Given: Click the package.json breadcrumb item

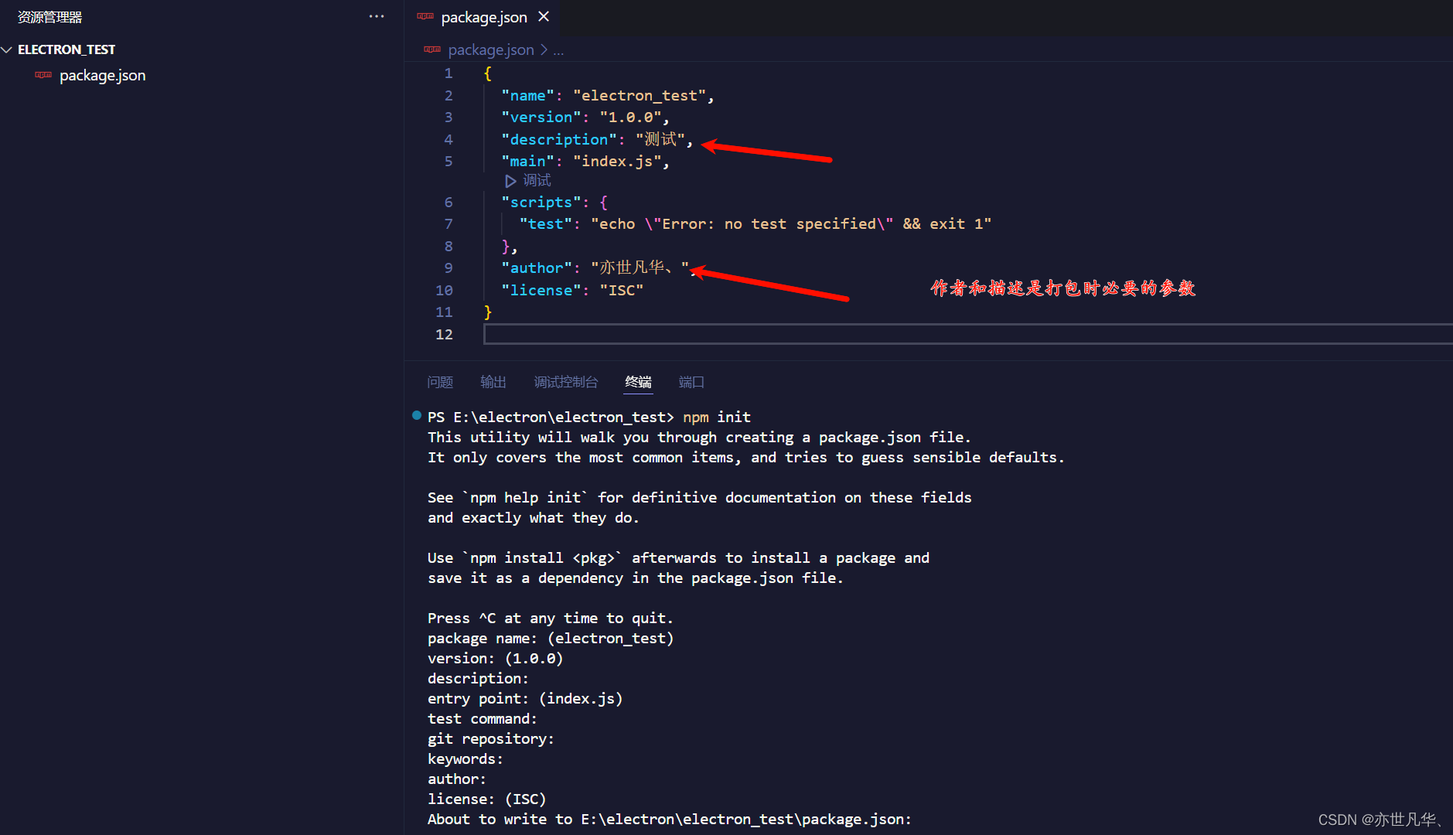Looking at the screenshot, I should coord(491,49).
